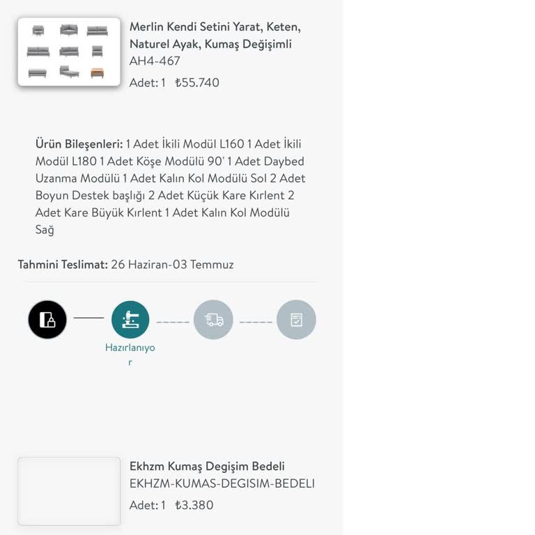Click the Hazırlanıyor status label
Image resolution: width=535 pixels, height=535 pixels.
click(x=130, y=355)
